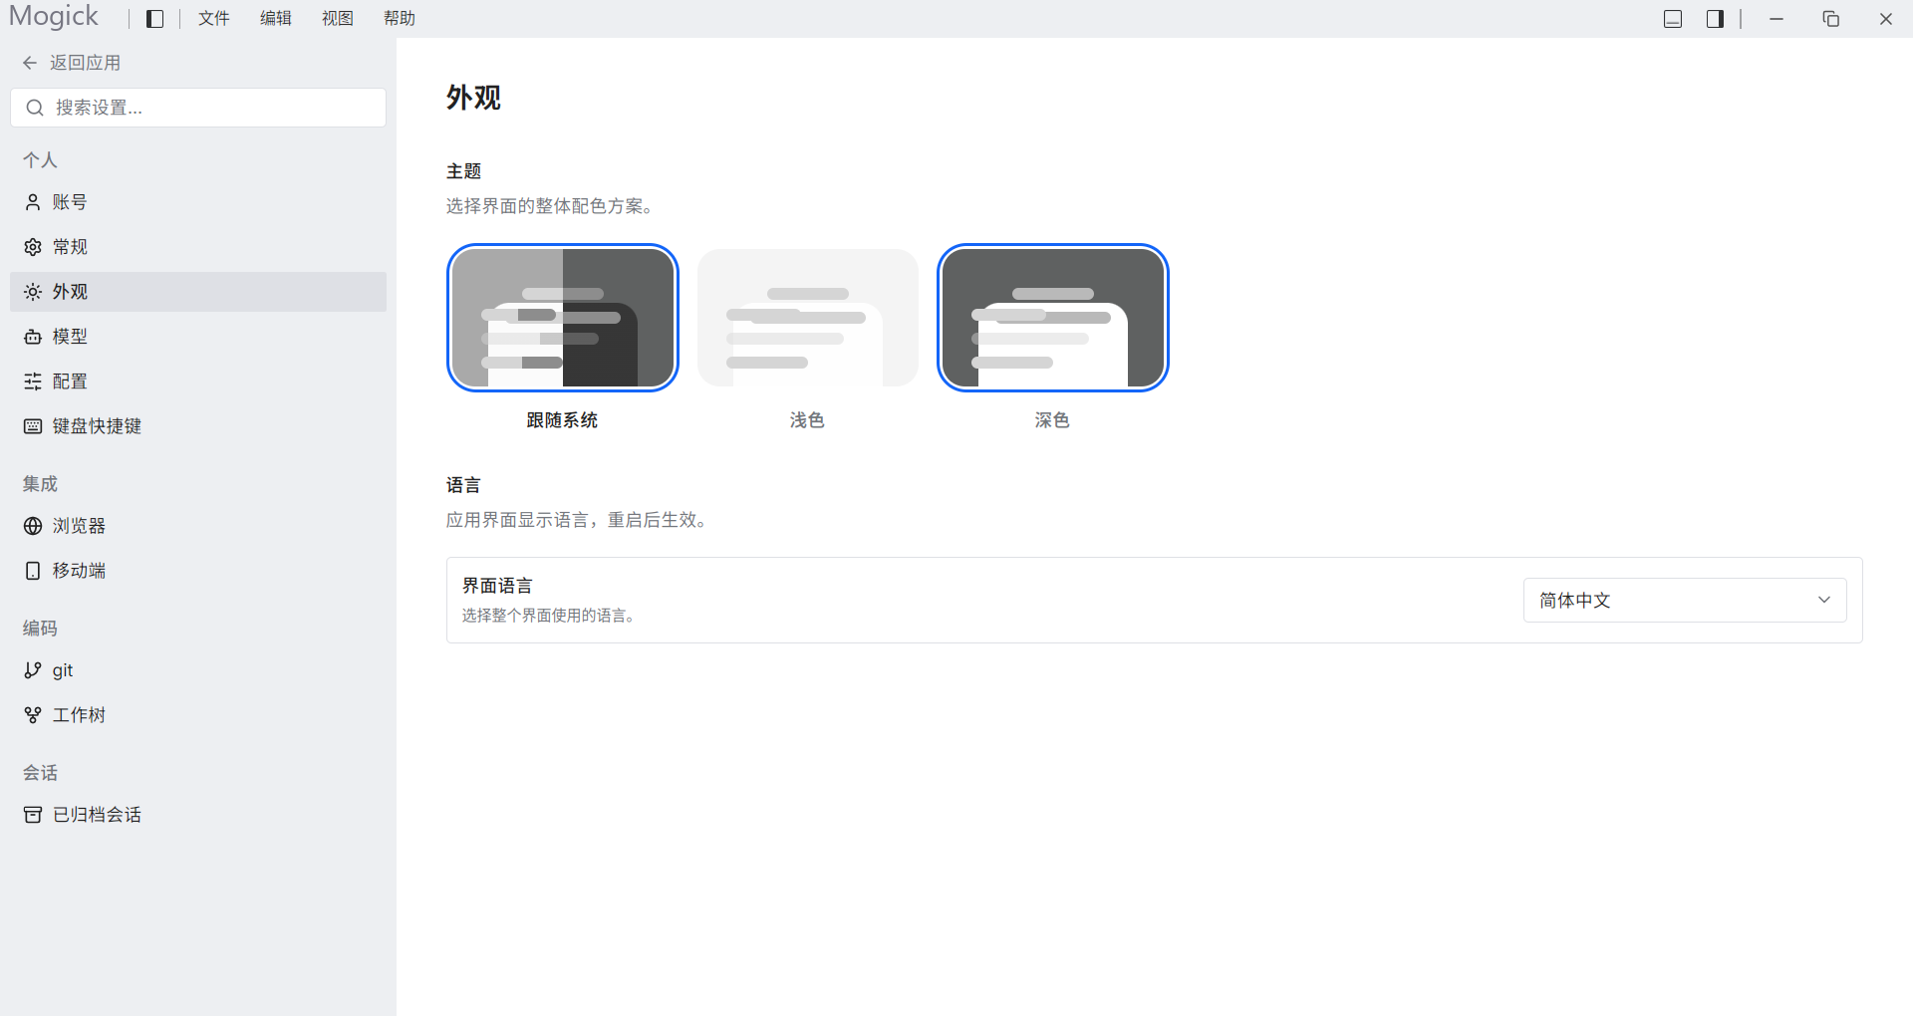Click the tree icon beside 工作树
The image size is (1913, 1016).
click(x=33, y=715)
